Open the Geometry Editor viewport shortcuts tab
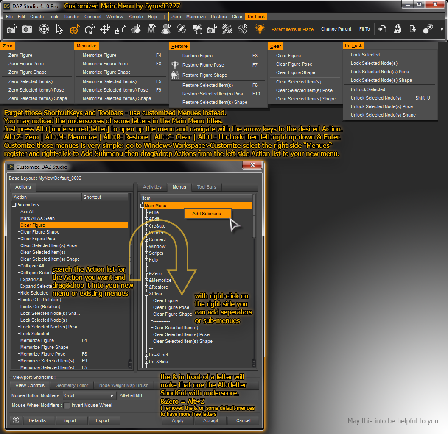448x434 pixels. [x=72, y=385]
